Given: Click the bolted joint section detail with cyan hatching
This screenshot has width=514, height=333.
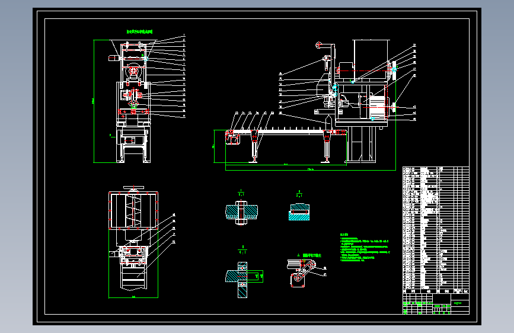Looking at the screenshot, I should click(241, 212).
